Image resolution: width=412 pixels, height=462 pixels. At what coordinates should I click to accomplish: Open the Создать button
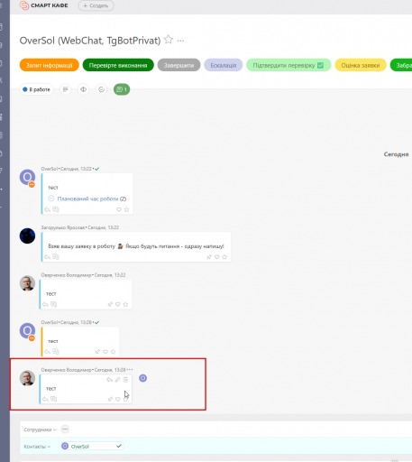(96, 5)
